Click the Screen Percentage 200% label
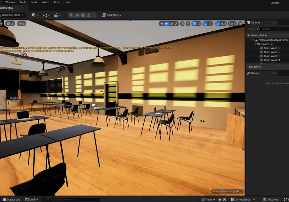The height and width of the screenshot is (202, 289). coord(227,191)
